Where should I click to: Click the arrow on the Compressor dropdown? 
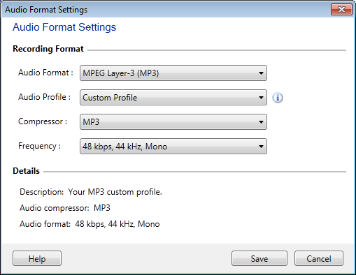click(261, 122)
